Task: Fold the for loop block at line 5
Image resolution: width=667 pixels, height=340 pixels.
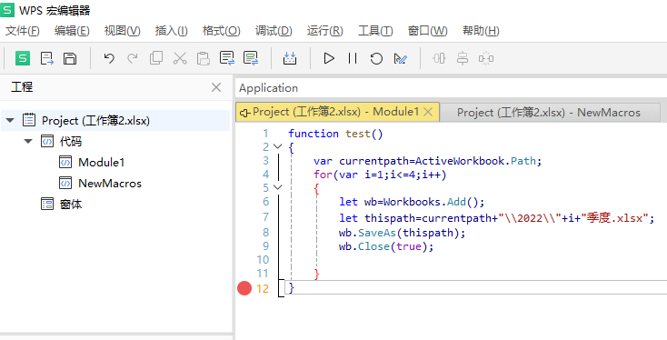Action: (277, 187)
